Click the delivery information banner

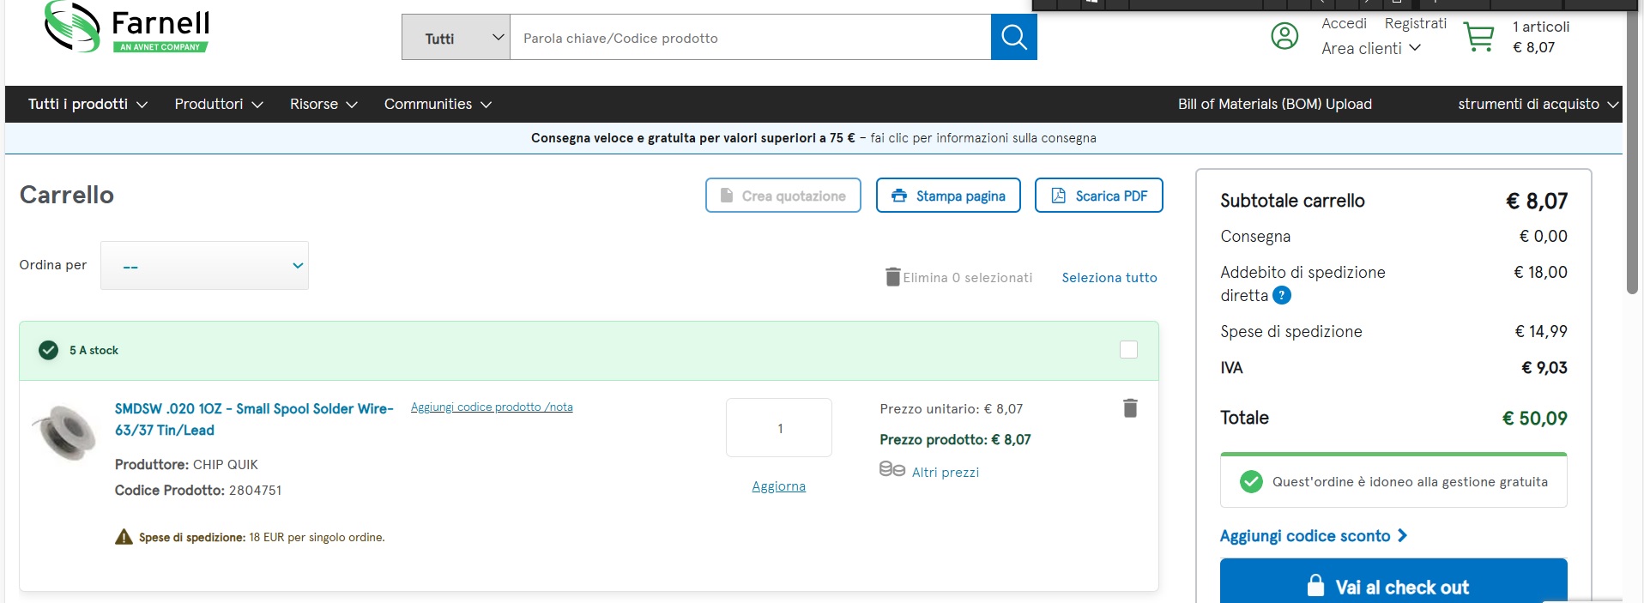pos(813,138)
